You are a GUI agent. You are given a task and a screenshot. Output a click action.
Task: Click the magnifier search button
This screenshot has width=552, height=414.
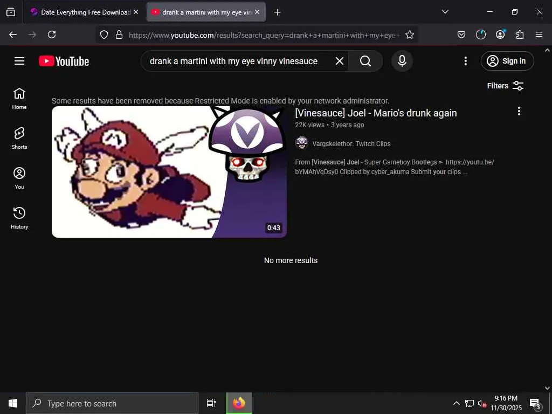[365, 61]
